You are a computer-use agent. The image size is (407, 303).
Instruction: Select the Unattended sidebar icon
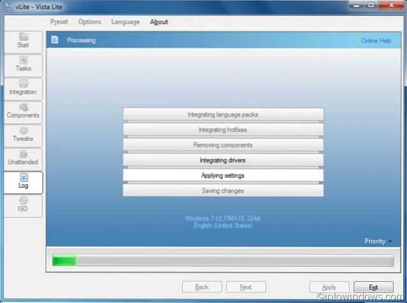coord(23,154)
